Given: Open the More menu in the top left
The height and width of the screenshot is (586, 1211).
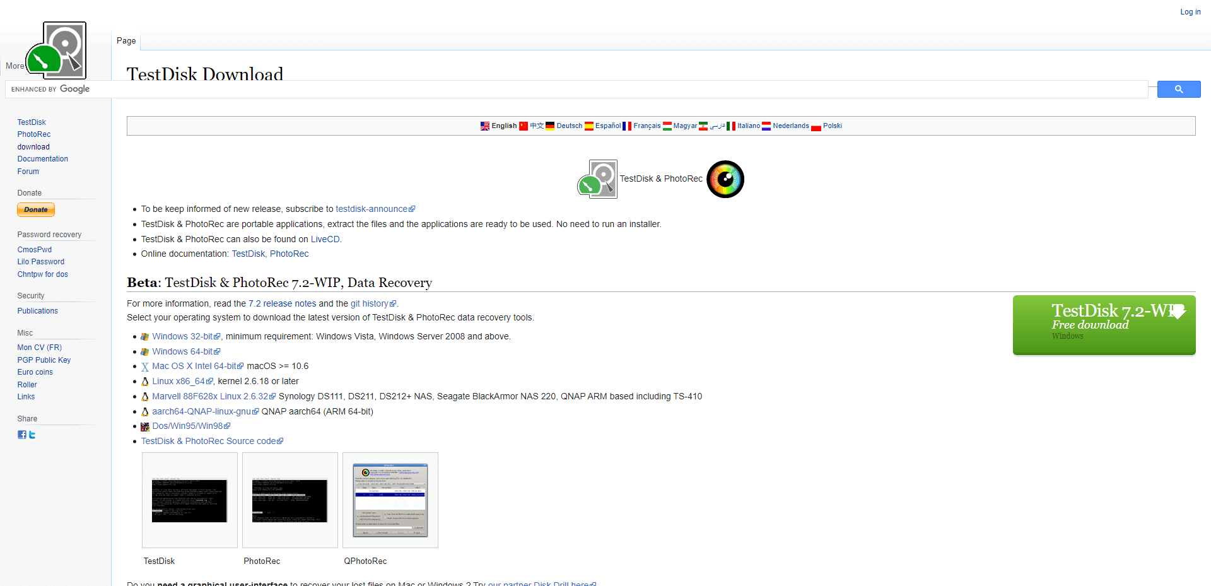Looking at the screenshot, I should point(14,66).
